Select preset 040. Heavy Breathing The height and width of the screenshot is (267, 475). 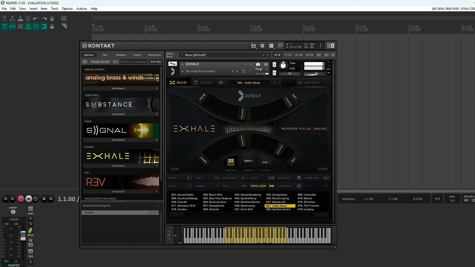tap(248, 195)
